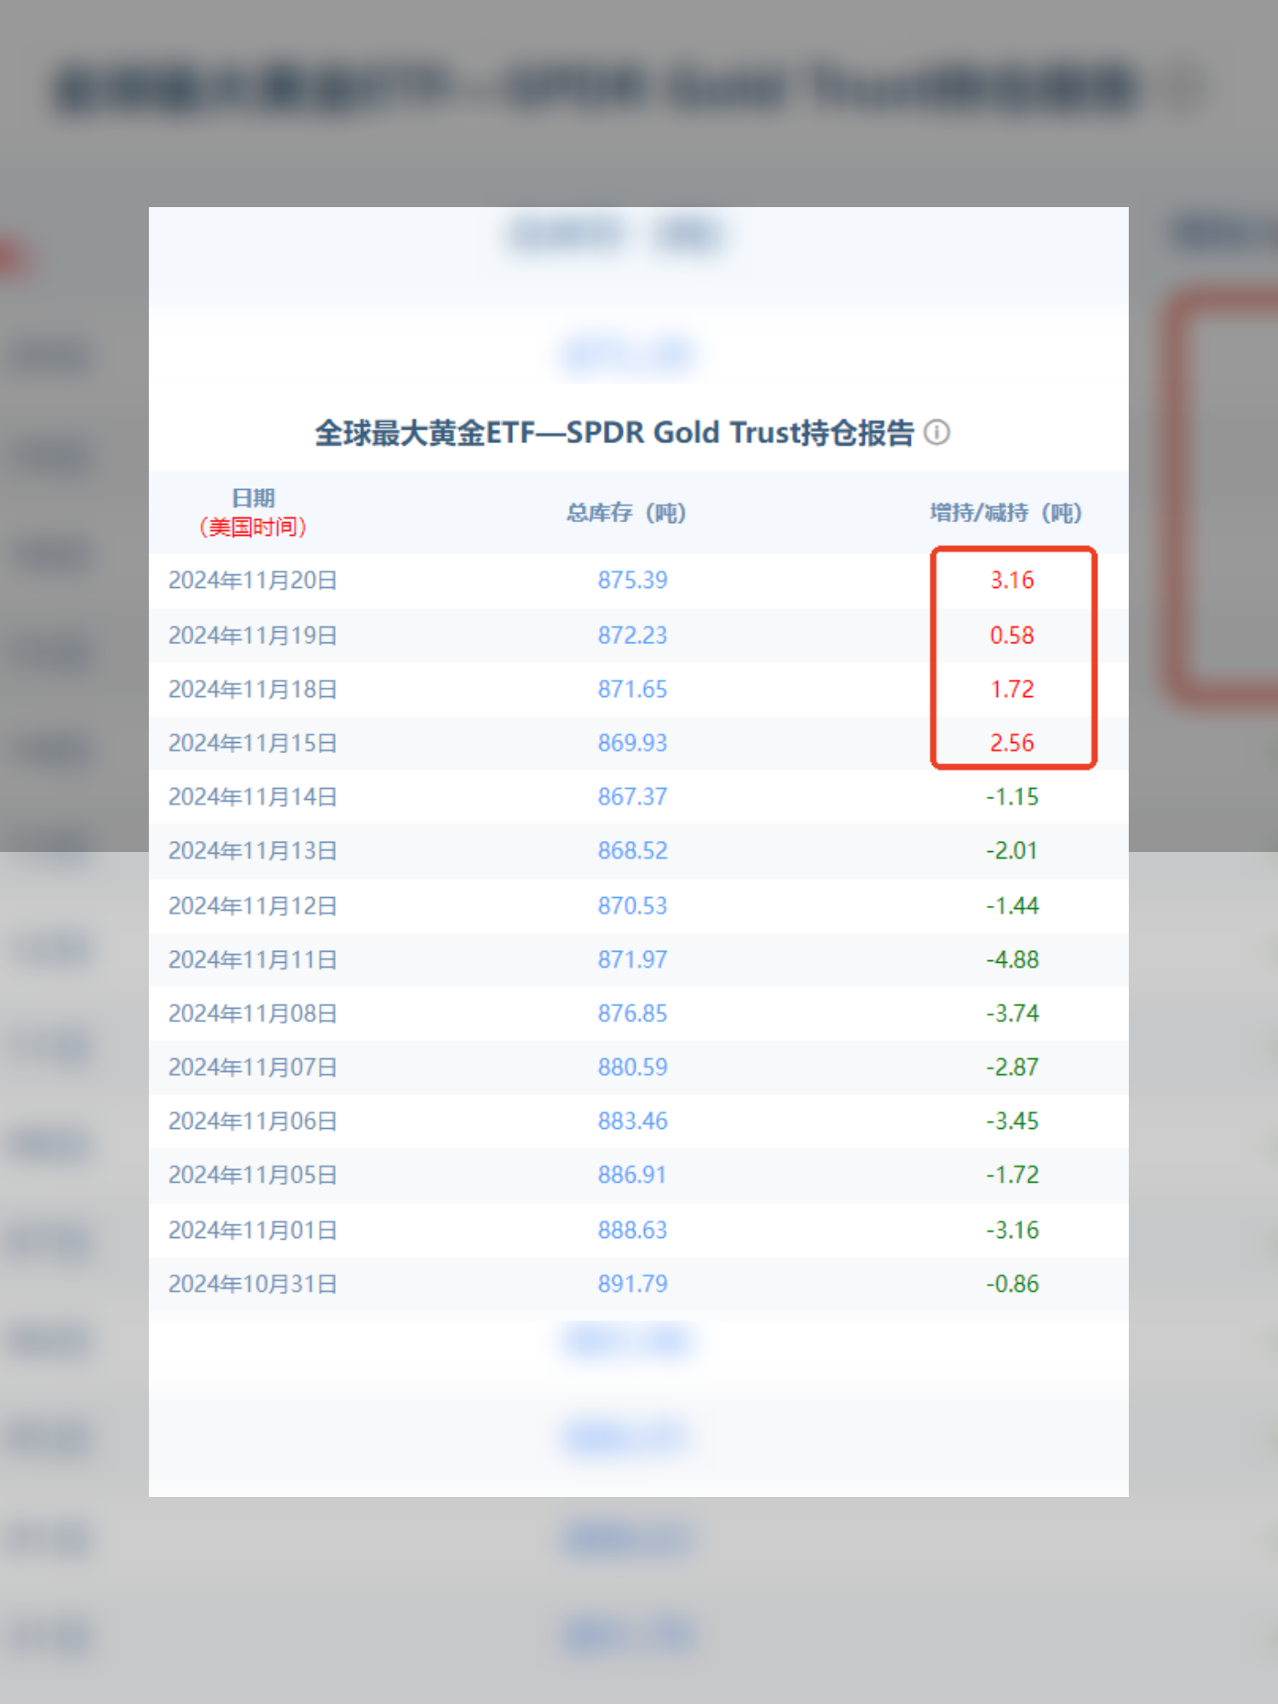Viewport: 1278px width, 1704px height.
Task: Click inventory value 871.97
Action: 632,959
